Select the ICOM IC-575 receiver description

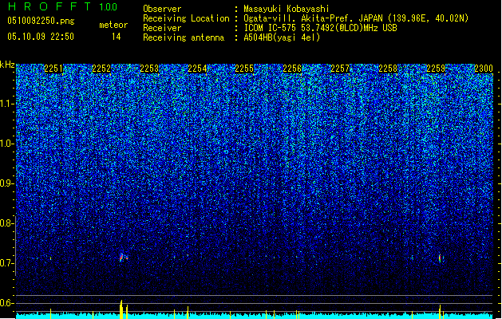coord(321,28)
